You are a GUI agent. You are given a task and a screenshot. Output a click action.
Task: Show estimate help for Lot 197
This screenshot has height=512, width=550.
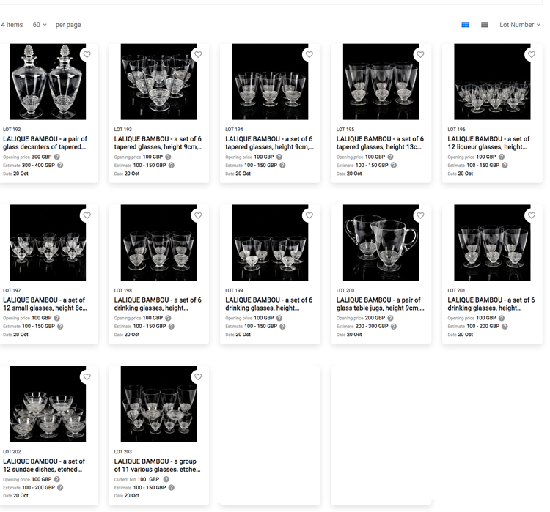click(x=60, y=326)
